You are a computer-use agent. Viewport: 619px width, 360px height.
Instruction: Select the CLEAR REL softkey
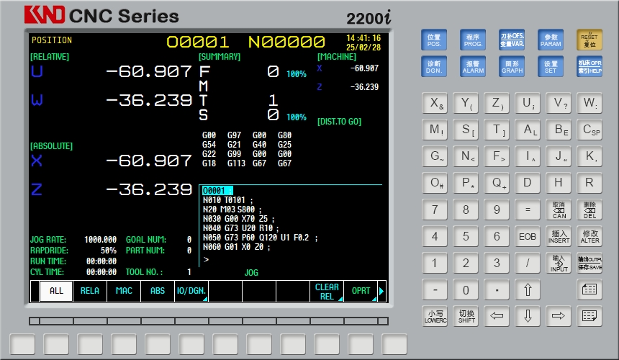point(327,291)
